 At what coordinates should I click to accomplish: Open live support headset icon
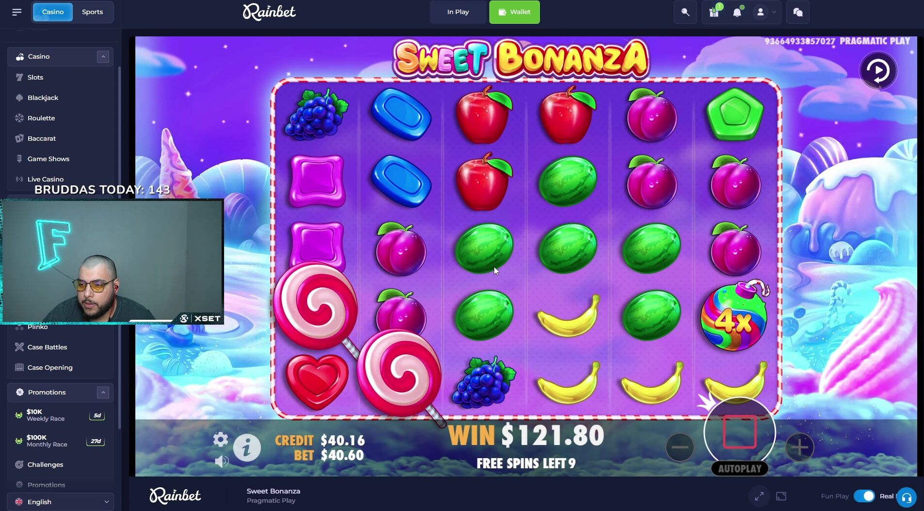(906, 497)
